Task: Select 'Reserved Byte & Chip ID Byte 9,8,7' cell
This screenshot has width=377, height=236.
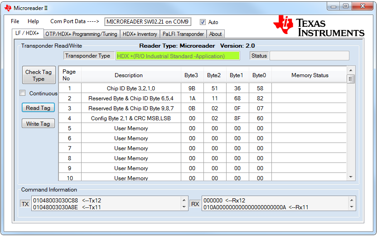Action: pyautogui.click(x=131, y=108)
